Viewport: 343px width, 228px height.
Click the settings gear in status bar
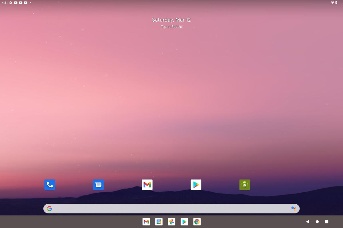(x=11, y=3)
